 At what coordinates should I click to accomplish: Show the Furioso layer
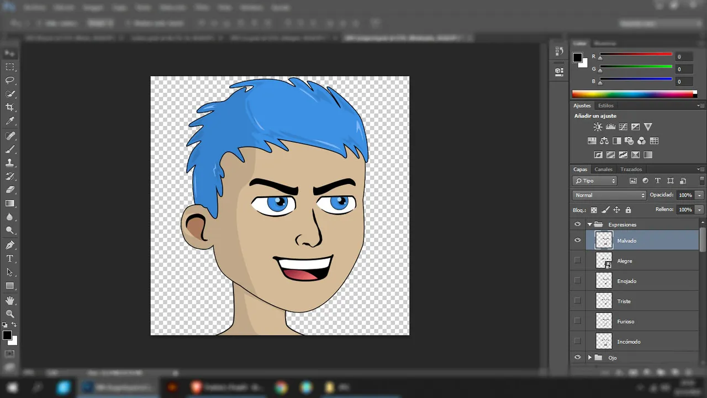(578, 321)
